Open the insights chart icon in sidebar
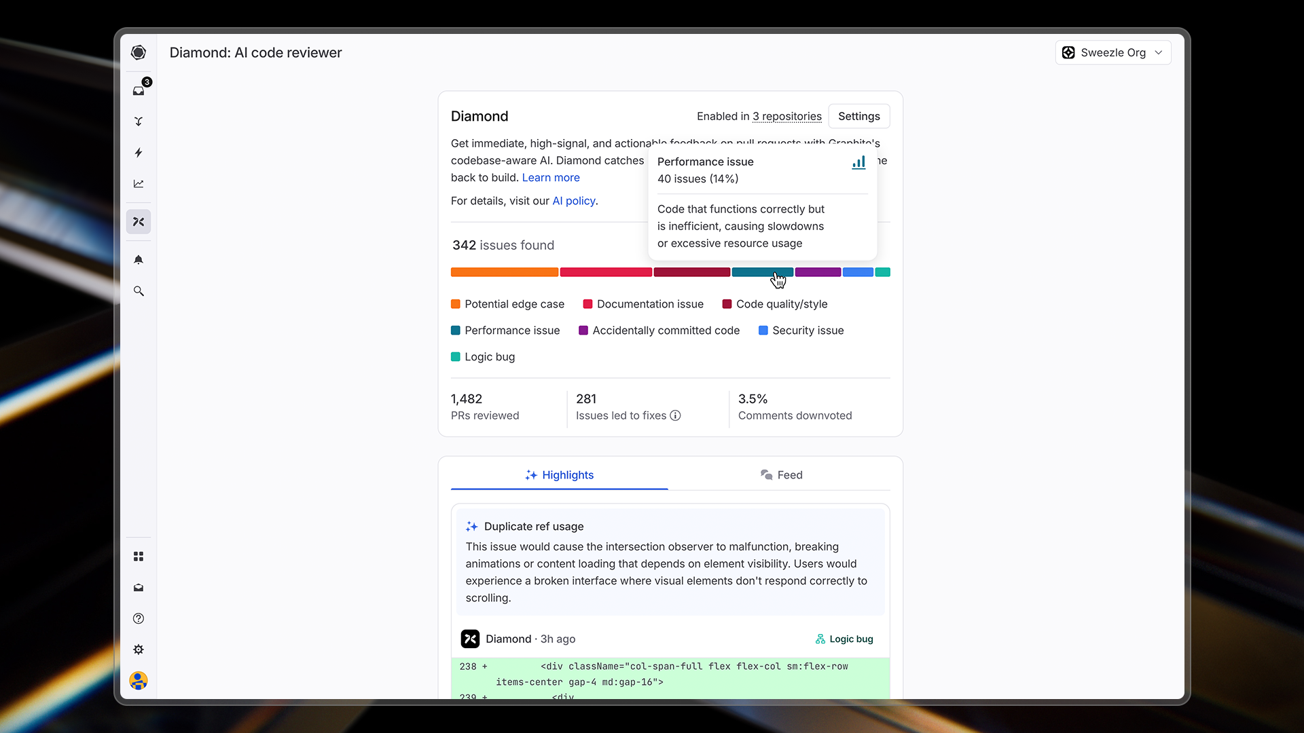Viewport: 1304px width, 733px height. coord(139,184)
